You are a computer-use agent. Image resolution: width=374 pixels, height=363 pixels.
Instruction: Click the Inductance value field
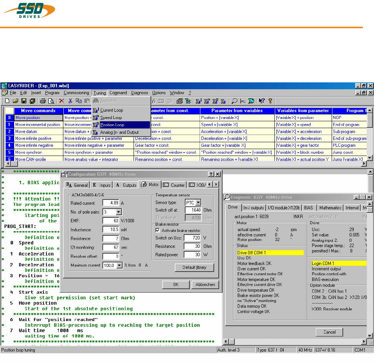[x=111, y=230]
